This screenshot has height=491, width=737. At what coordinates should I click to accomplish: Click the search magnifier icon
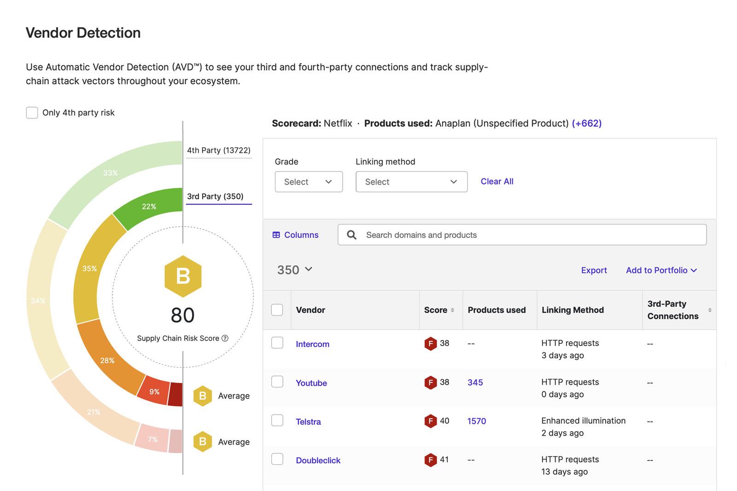(x=351, y=235)
